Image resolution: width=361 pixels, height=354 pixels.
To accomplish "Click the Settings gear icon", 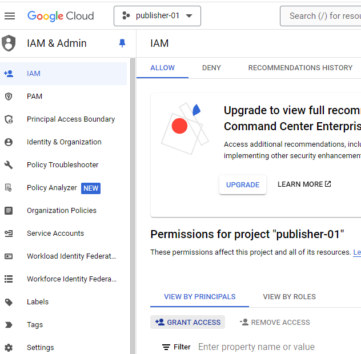I will coord(9,348).
